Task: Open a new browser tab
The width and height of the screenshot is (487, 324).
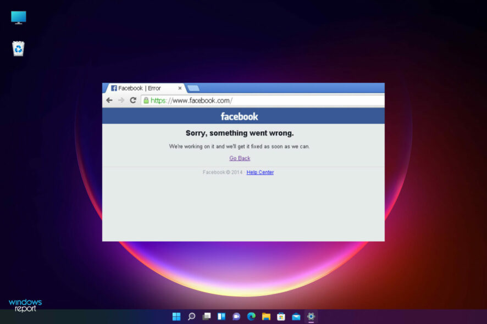Action: tap(192, 88)
